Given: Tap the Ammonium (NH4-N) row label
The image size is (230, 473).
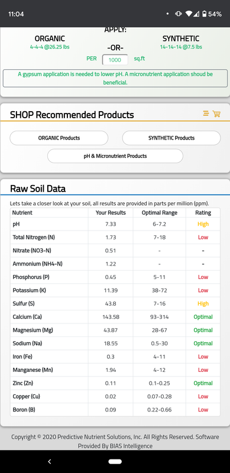Looking at the screenshot, I should (x=37, y=264).
